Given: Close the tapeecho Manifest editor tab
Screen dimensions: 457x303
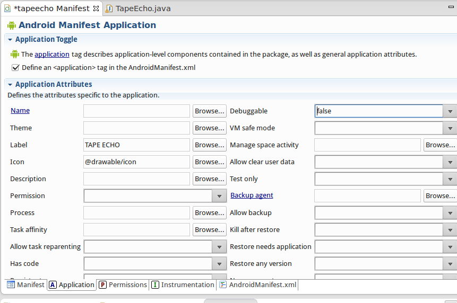Looking at the screenshot, I should coord(96,8).
